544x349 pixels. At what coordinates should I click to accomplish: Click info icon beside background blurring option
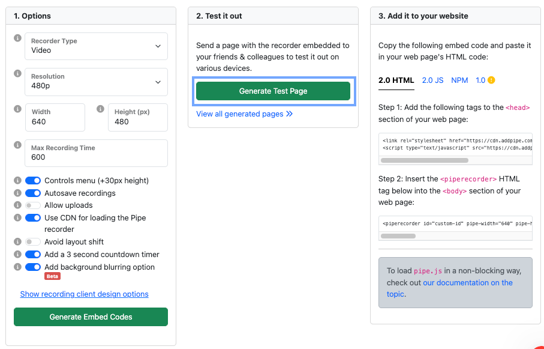tap(17, 267)
